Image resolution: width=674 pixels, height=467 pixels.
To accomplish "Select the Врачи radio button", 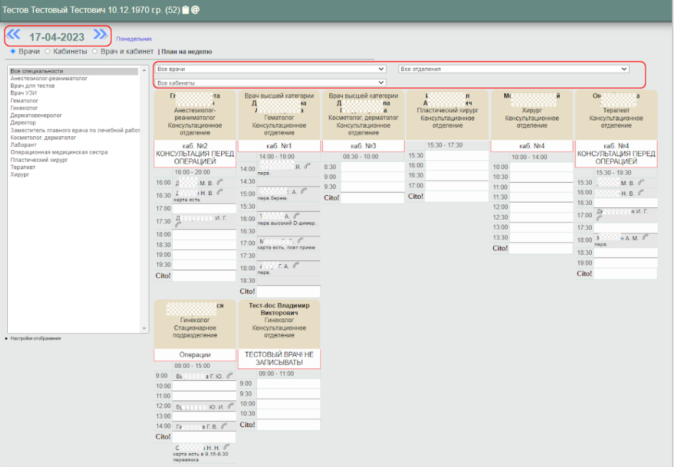I will coord(14,52).
